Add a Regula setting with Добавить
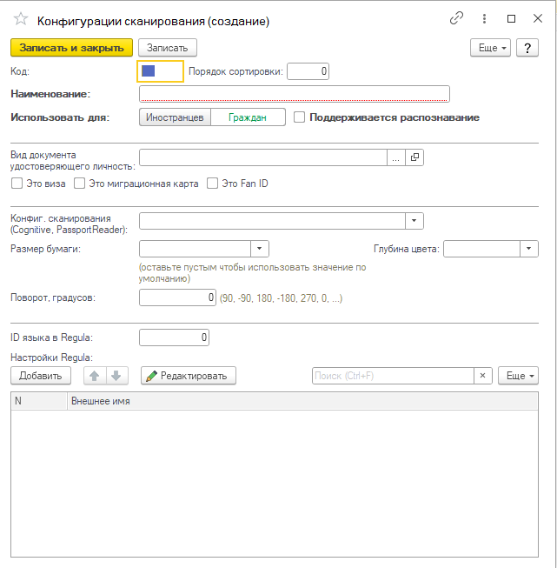Viewport: 557px width, 568px height. click(x=41, y=376)
